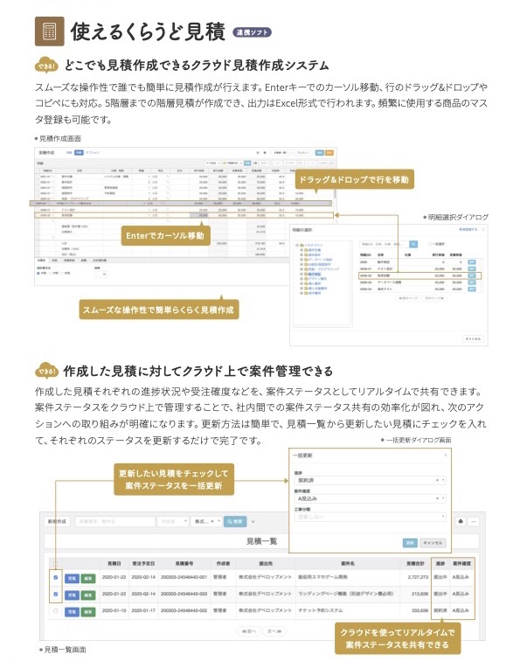This screenshot has width=520, height=661.
Task: Click the オプション tab in 見積作成 header
Action: (x=93, y=153)
